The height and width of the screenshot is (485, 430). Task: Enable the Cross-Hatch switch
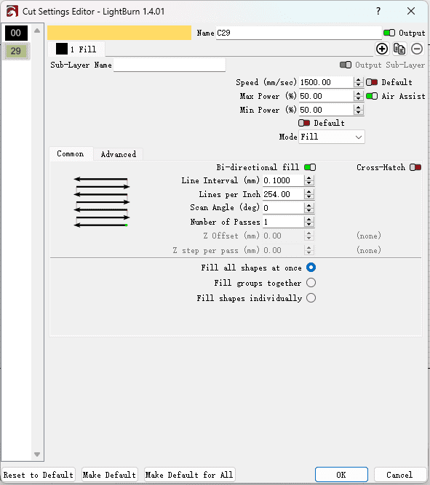tap(415, 167)
